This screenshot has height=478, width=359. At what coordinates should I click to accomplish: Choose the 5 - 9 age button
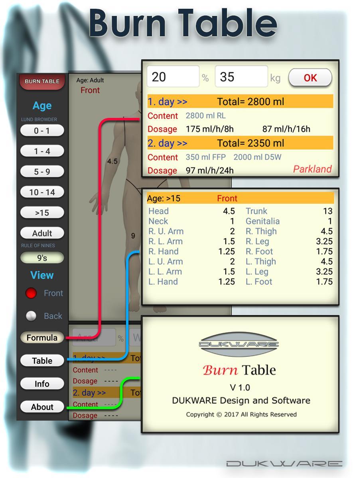(42, 172)
